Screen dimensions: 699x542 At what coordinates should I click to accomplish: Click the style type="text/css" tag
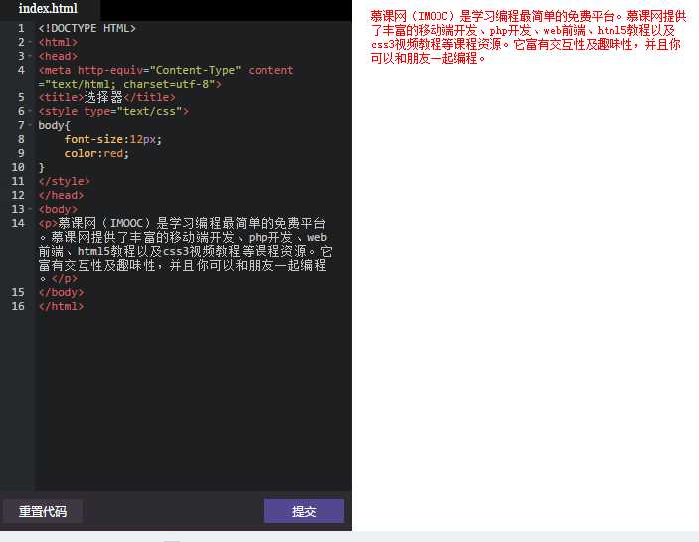coord(113,111)
